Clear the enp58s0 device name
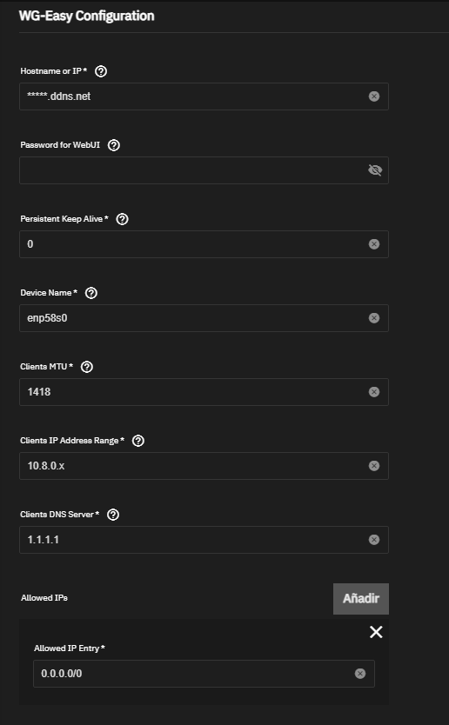The width and height of the screenshot is (449, 725). coord(374,318)
